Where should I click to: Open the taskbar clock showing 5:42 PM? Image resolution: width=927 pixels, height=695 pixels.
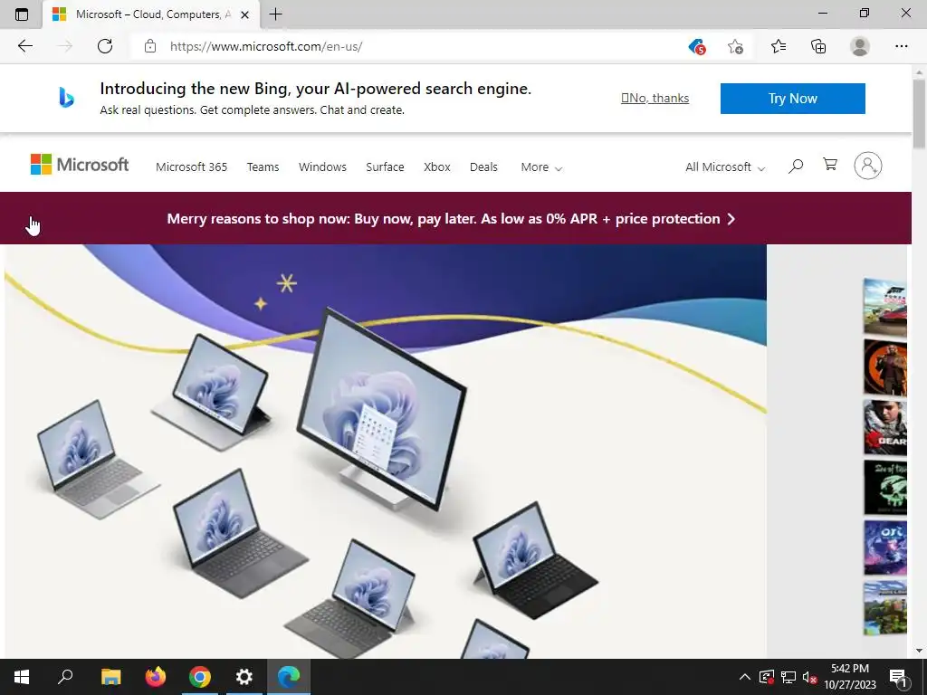click(x=850, y=677)
